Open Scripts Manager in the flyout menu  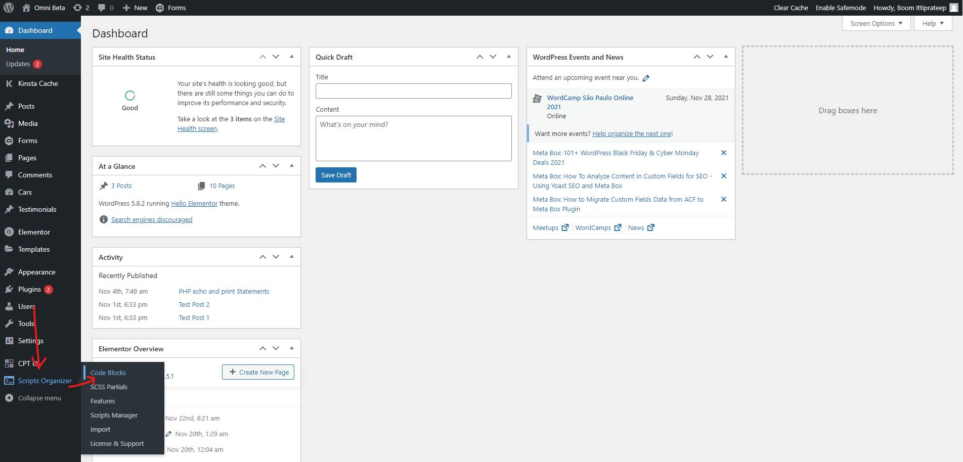(114, 415)
